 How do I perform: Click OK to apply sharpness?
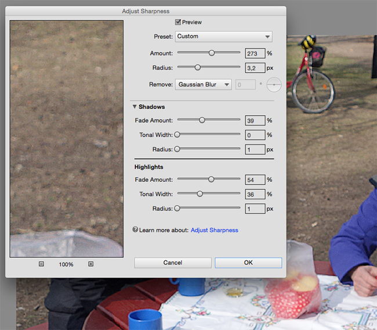pos(248,263)
